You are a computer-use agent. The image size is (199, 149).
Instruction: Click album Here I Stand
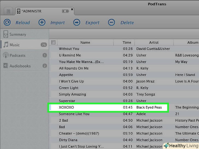[185, 75]
